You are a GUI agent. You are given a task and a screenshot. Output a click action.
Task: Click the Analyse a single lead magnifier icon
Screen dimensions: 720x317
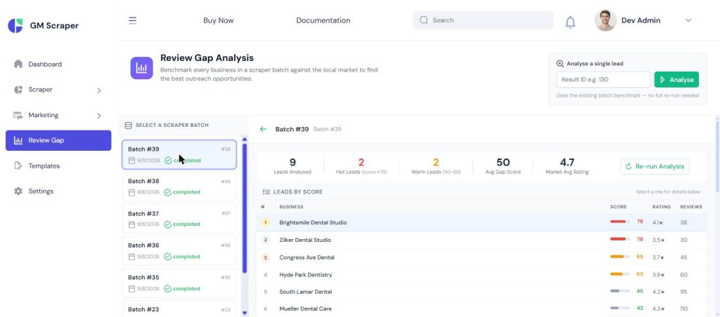click(x=560, y=64)
